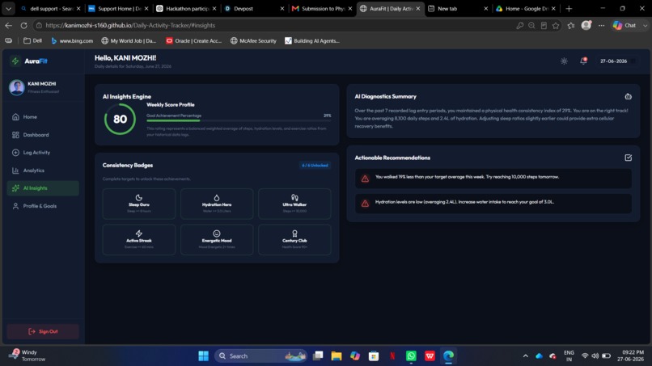Open Netflix from taskbar
The height and width of the screenshot is (366, 652).
click(x=392, y=356)
